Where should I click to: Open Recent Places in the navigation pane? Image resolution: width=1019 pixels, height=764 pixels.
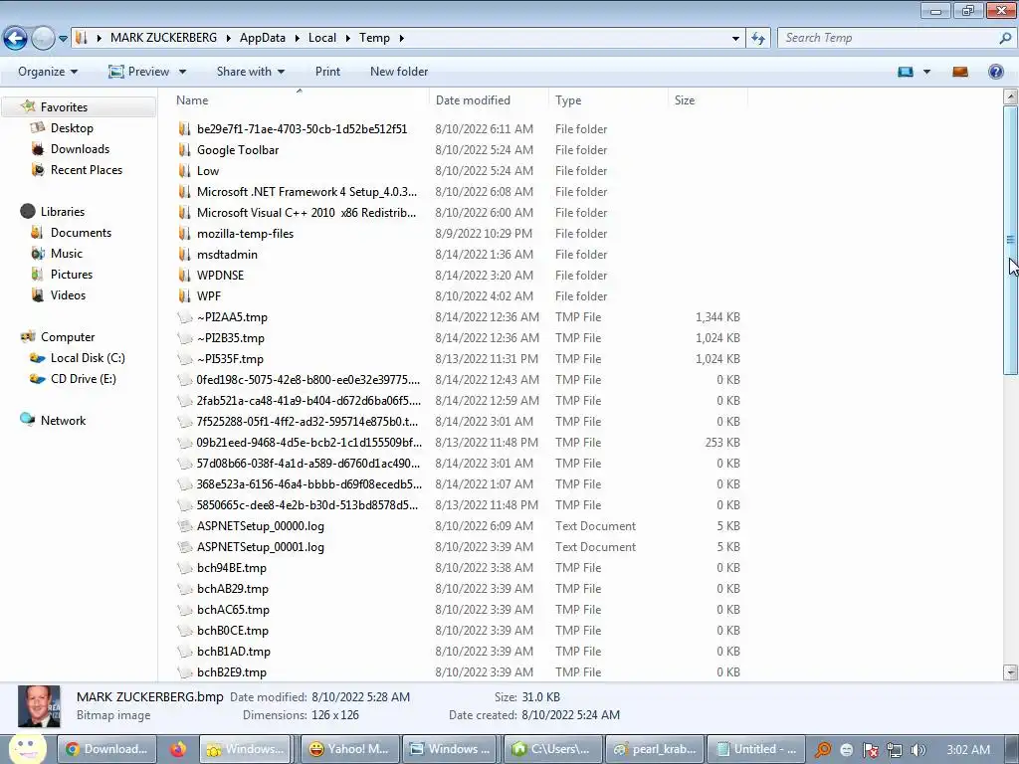tap(87, 169)
